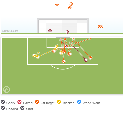This screenshot has width=123, height=115.
Task: Toggle the Headed filter checkbox
Action: tap(3, 108)
